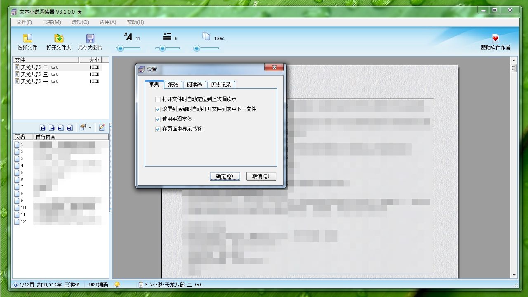Disable 在页面中显示书签 option
The width and height of the screenshot is (528, 297).
158,129
